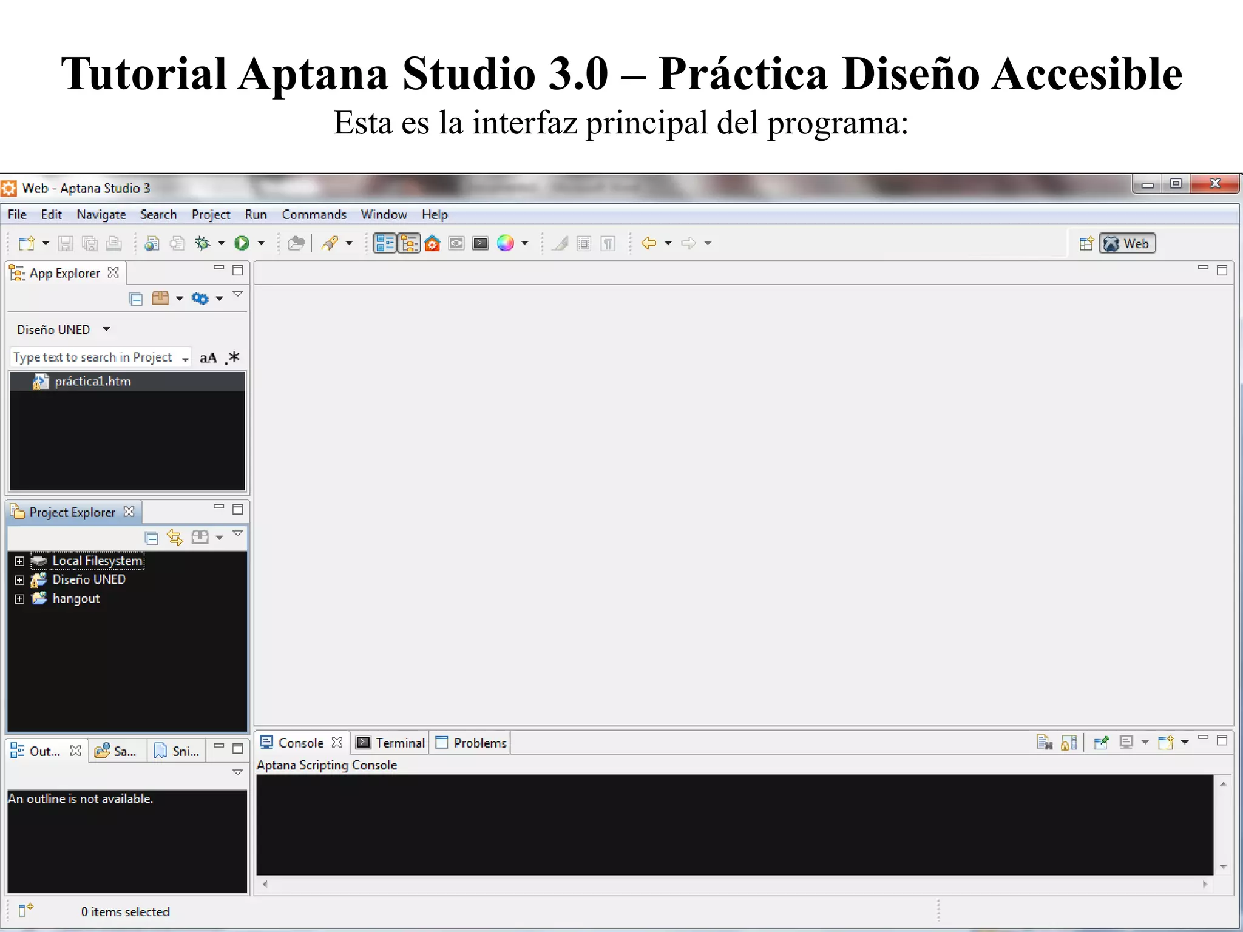1243x932 pixels.
Task: Switch to the Problems tab
Action: 472,743
